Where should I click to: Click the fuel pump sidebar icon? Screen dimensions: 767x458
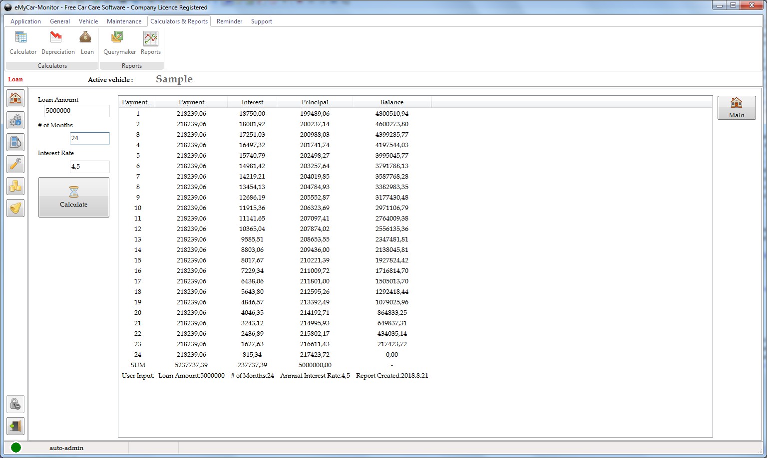pos(15,142)
